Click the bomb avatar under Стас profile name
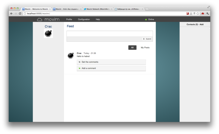219x134 pixels. tap(48, 33)
